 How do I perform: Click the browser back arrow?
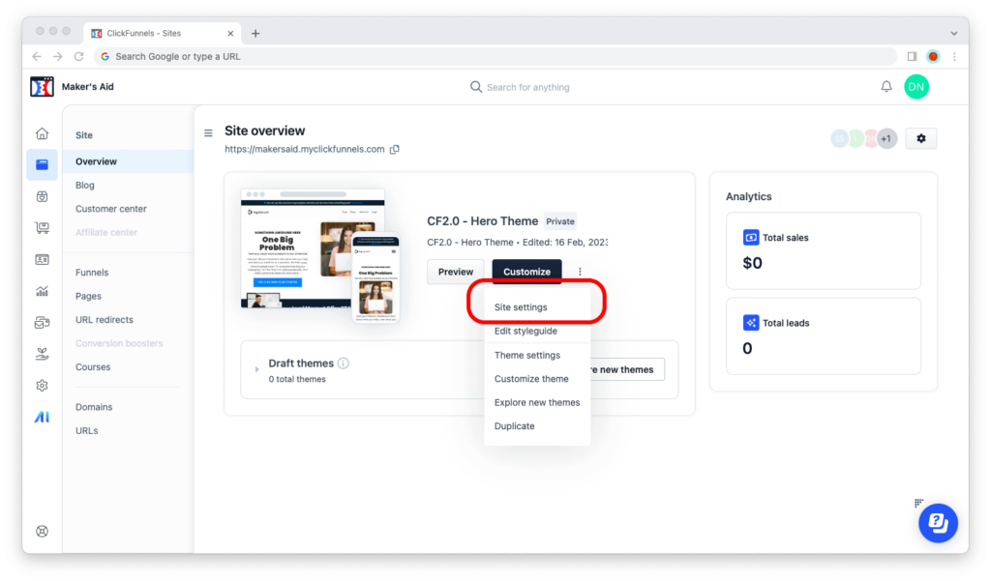click(x=37, y=56)
